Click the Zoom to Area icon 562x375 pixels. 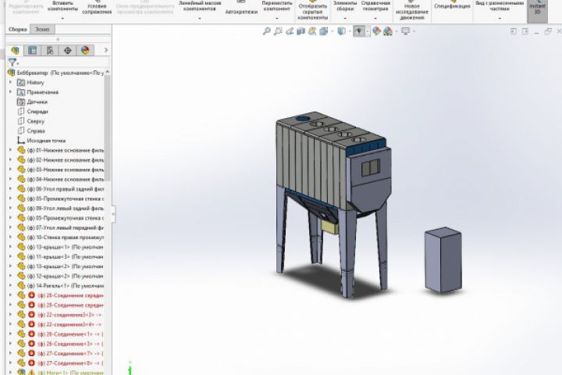point(278,31)
